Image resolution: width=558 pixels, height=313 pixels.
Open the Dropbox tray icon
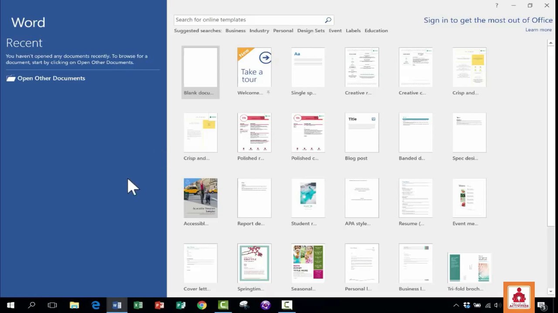tap(467, 306)
